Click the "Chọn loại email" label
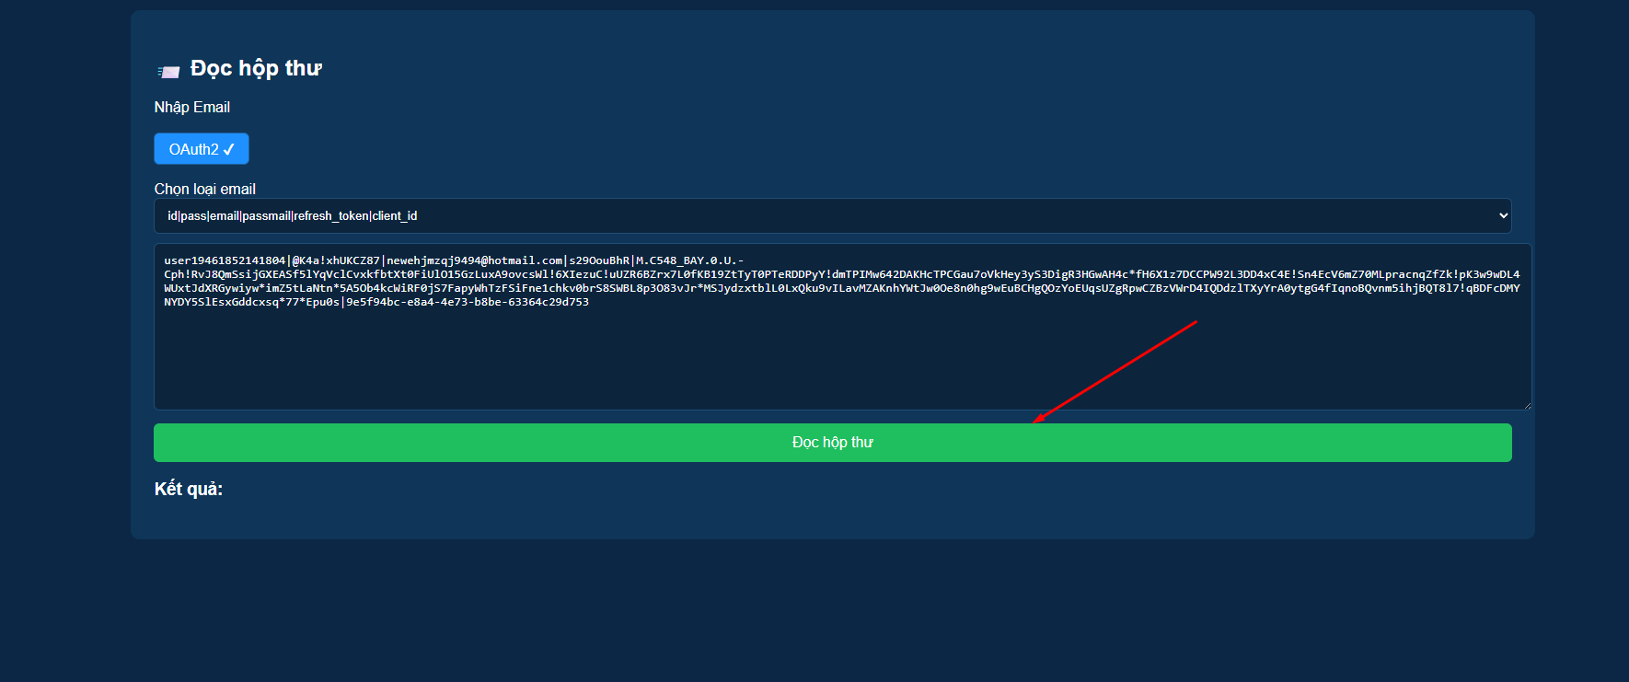The image size is (1629, 682). point(204,189)
